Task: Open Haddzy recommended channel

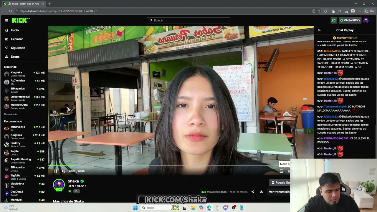Action: (24, 145)
